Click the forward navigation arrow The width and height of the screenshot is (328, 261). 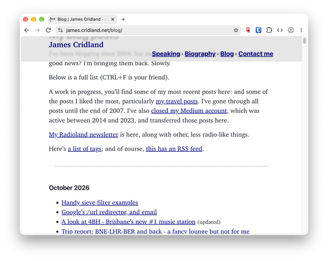click(x=37, y=30)
